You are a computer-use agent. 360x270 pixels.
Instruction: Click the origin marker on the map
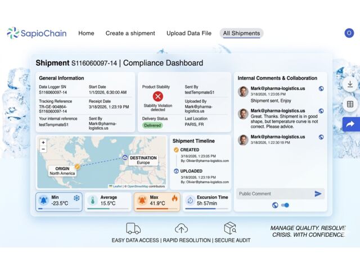[x=77, y=166]
